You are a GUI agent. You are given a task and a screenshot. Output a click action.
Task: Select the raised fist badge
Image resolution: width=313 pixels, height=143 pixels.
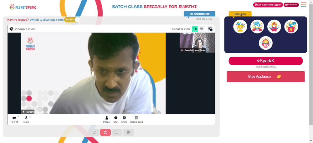[257, 27]
